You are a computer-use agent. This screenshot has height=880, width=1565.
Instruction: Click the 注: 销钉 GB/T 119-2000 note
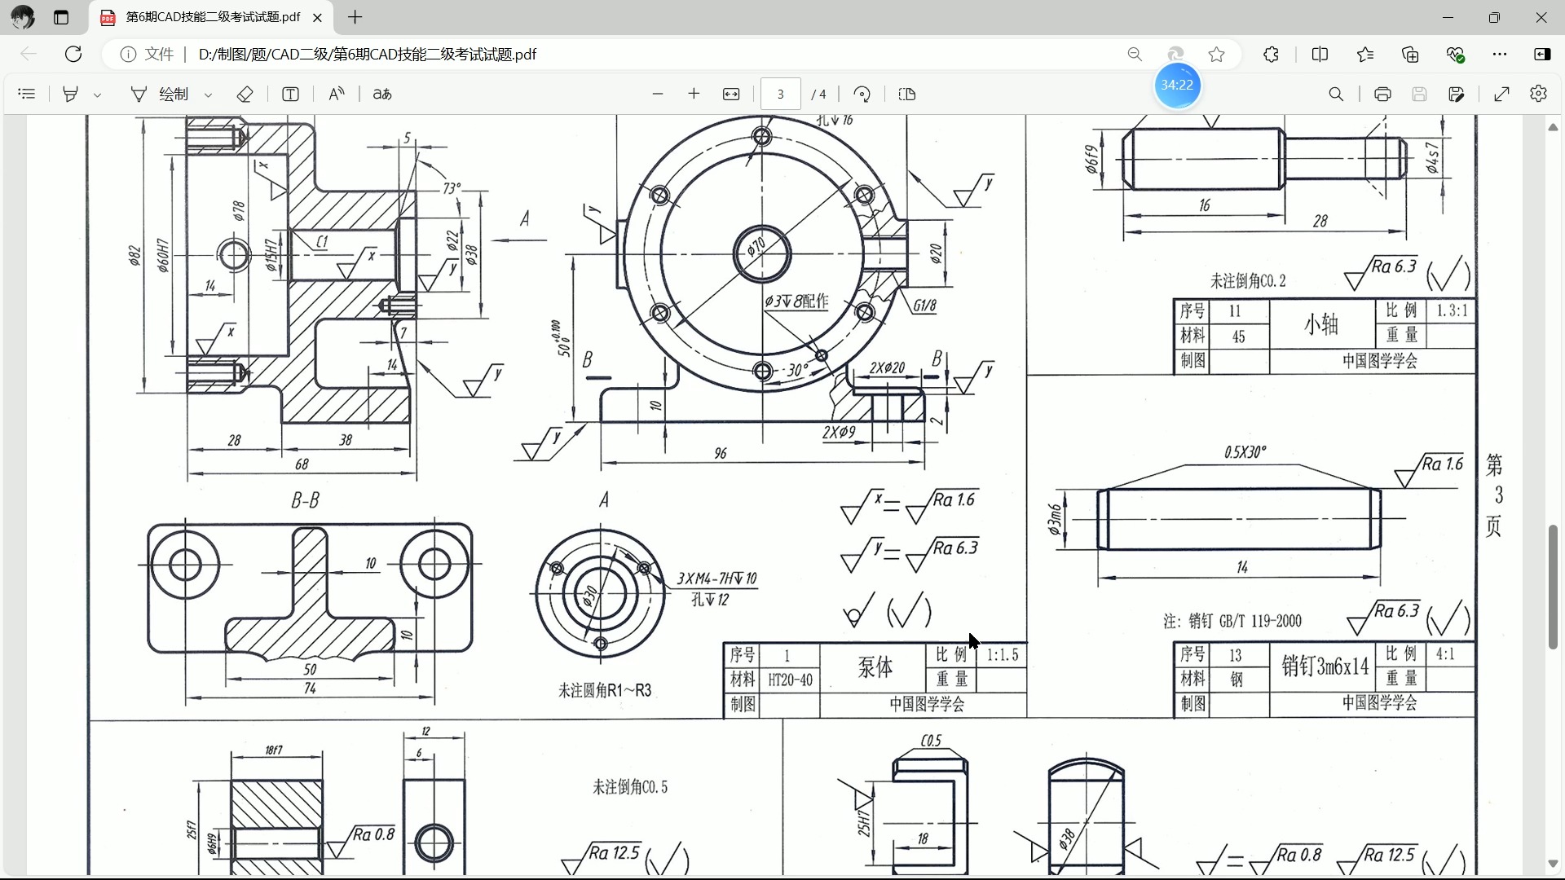click(1232, 622)
